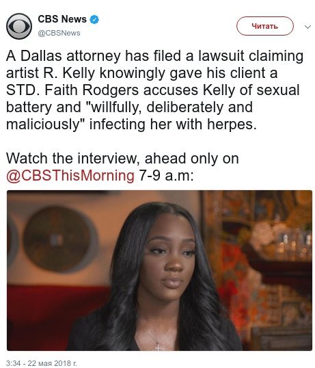Viewport: 315px width, 368px height.
Task: Open the interview video thumbnail
Action: pyautogui.click(x=159, y=270)
